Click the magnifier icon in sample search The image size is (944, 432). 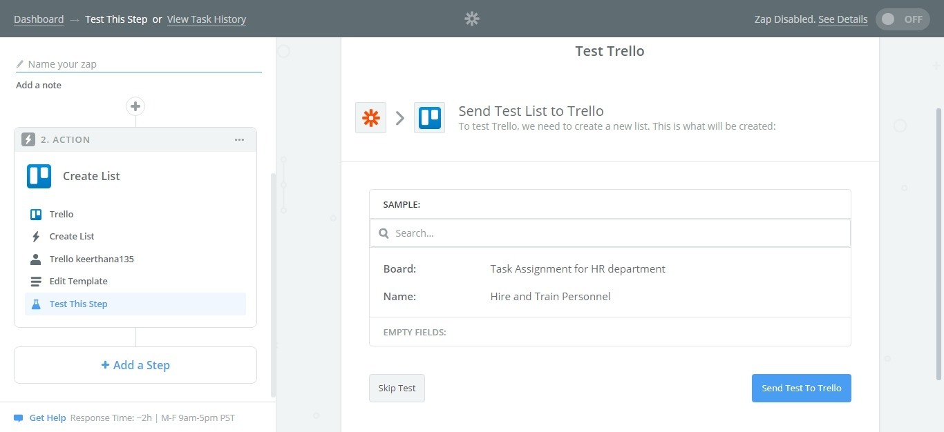(x=384, y=233)
